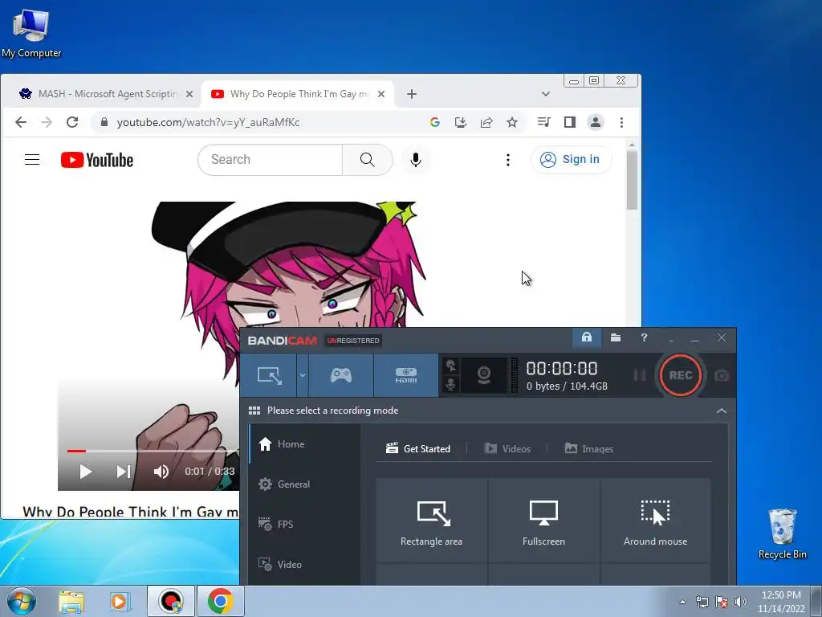Open Chrome profile avatar
The image size is (822, 617).
pos(596,122)
